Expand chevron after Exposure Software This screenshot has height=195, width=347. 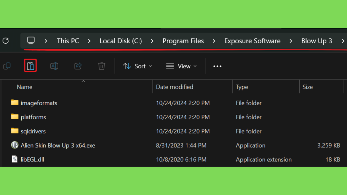tap(291, 41)
